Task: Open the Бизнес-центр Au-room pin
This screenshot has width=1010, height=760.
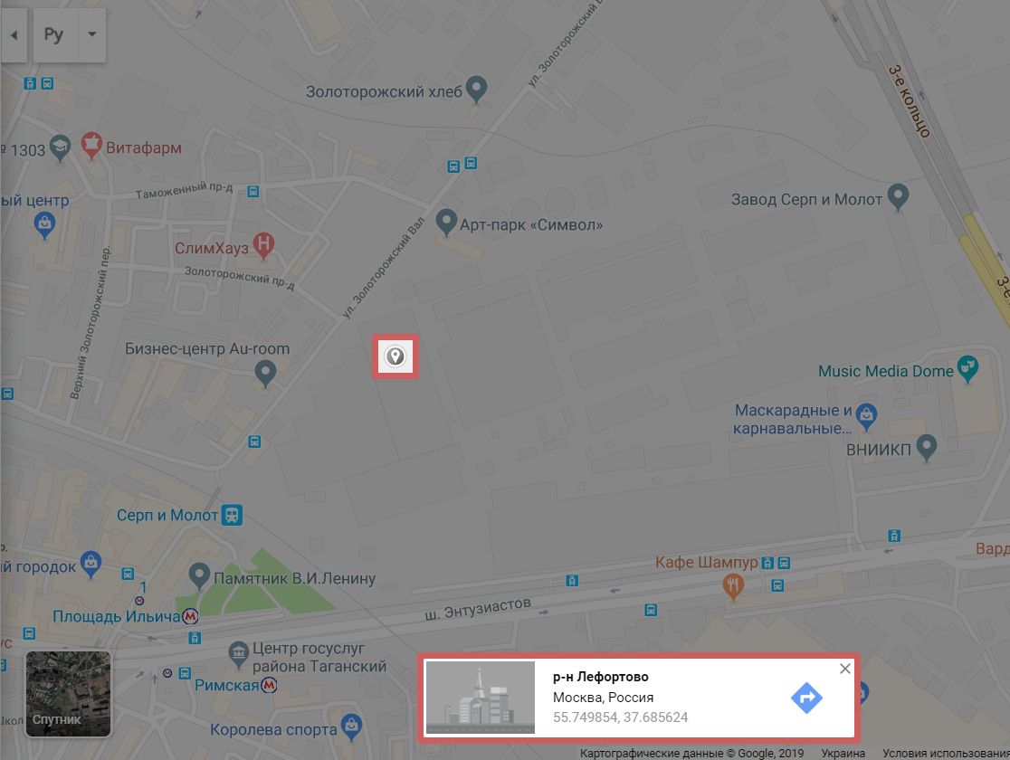Action: [x=265, y=373]
